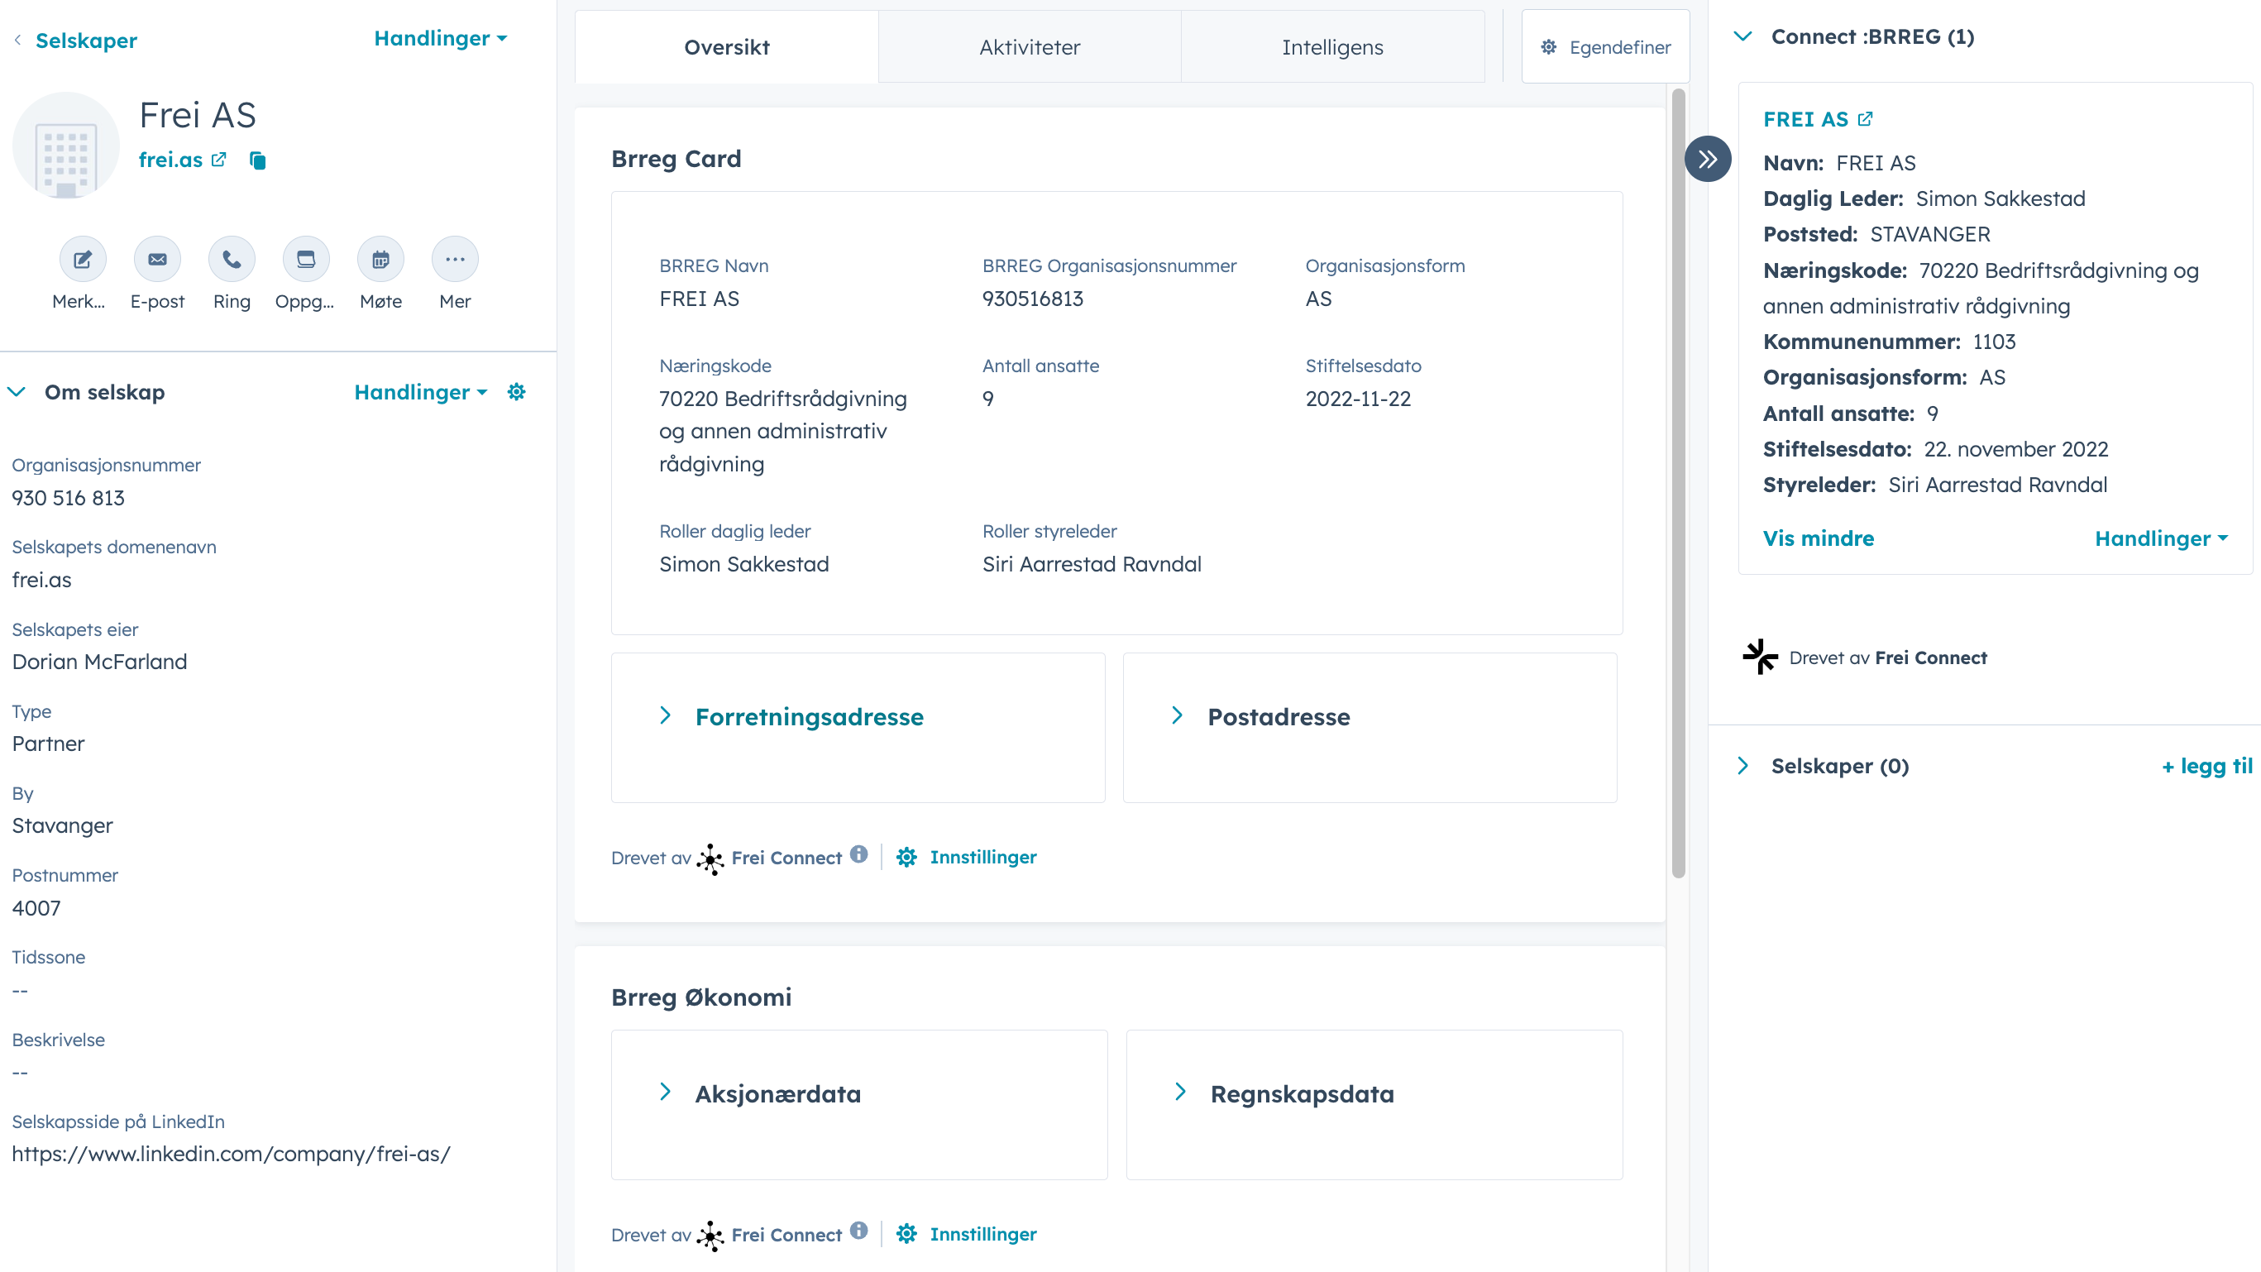Screen dimensions: 2261x1272
Task: Click the info icon beside Frei Connect
Action: [x=859, y=854]
